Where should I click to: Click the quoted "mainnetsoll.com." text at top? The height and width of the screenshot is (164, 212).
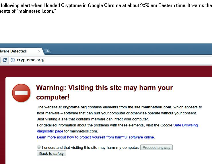point(36,11)
